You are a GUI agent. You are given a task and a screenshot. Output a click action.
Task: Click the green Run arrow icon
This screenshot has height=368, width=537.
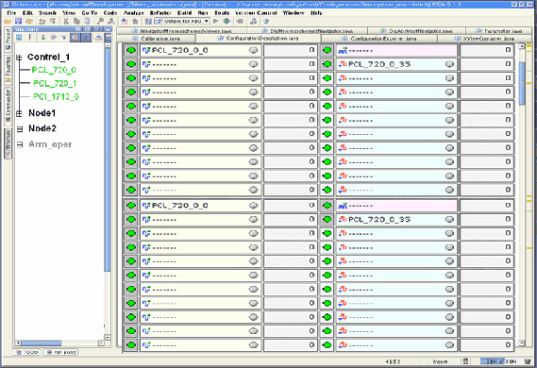(x=216, y=21)
